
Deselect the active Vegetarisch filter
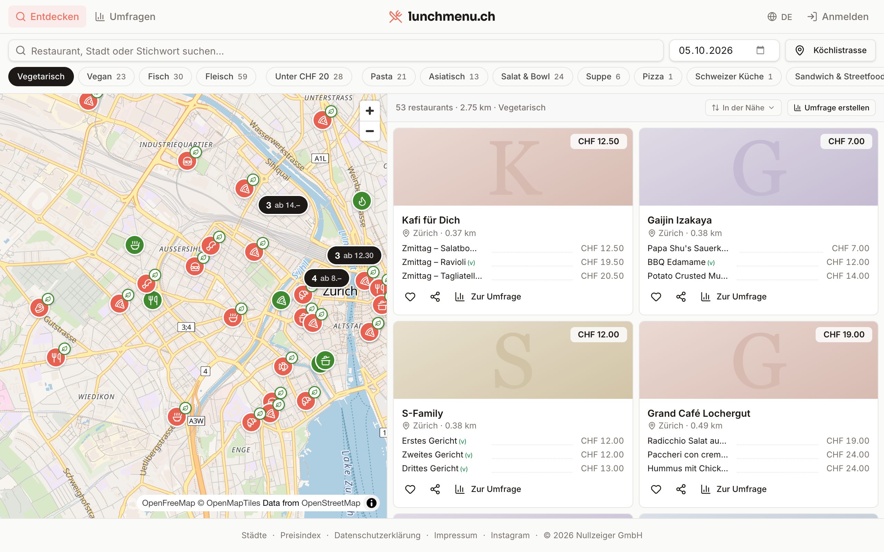point(41,77)
